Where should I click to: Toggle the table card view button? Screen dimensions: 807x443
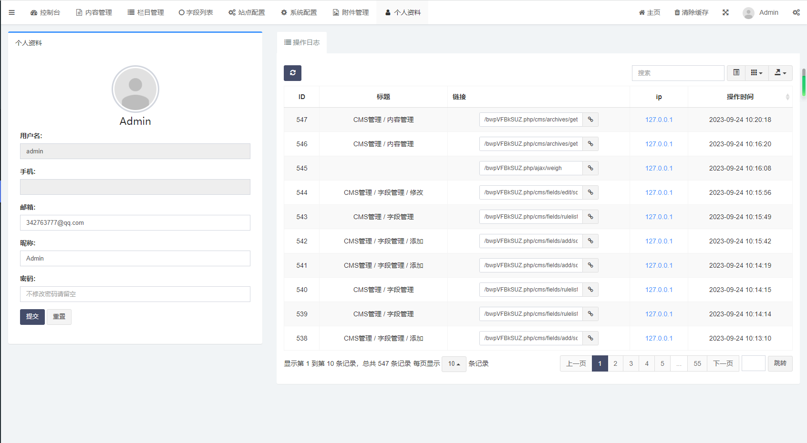pos(736,73)
